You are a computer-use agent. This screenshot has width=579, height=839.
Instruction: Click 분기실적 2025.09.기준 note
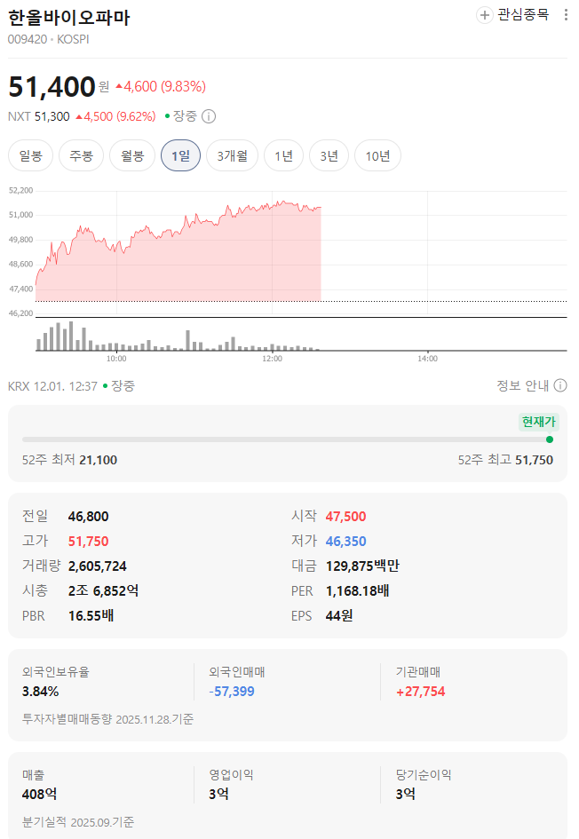pyautogui.click(x=78, y=822)
